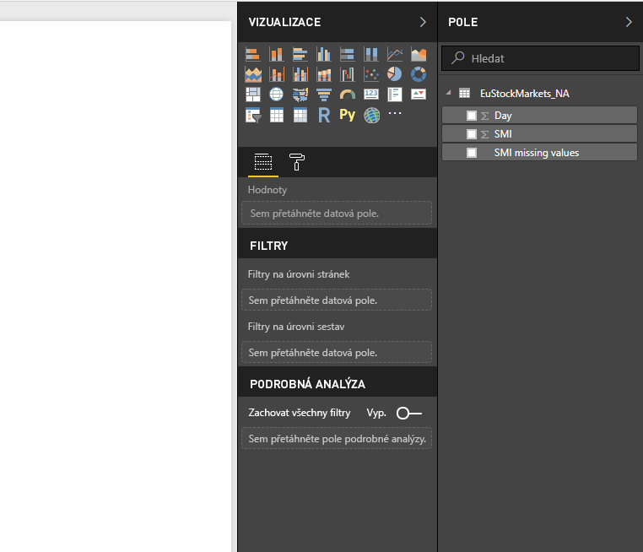This screenshot has height=552, width=643.
Task: Check the SMI field checkbox
Action: pyautogui.click(x=472, y=134)
